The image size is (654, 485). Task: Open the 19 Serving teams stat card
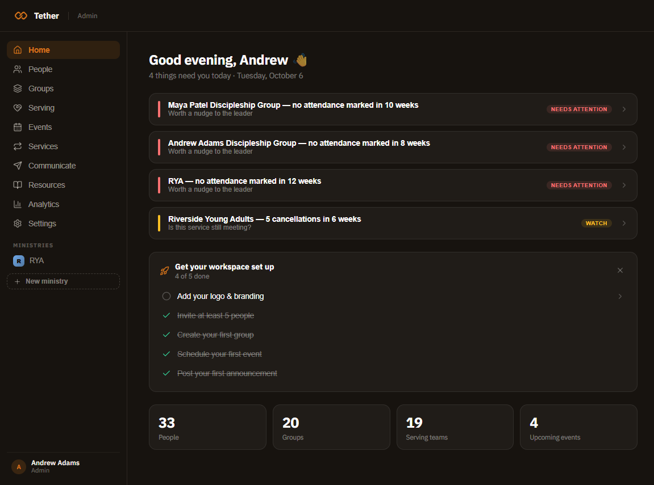point(455,427)
